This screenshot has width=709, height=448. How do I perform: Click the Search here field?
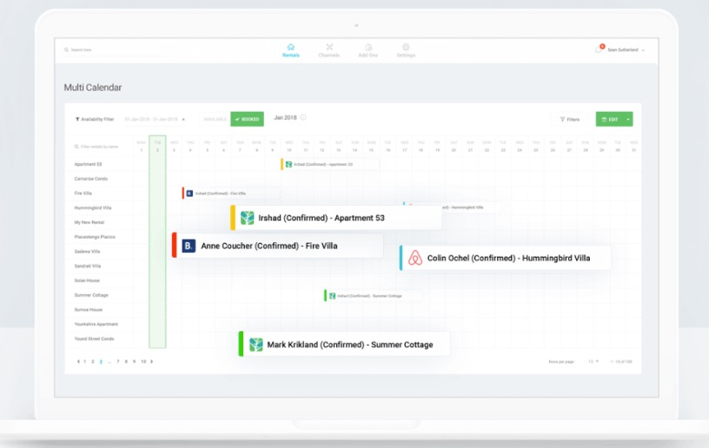point(113,49)
